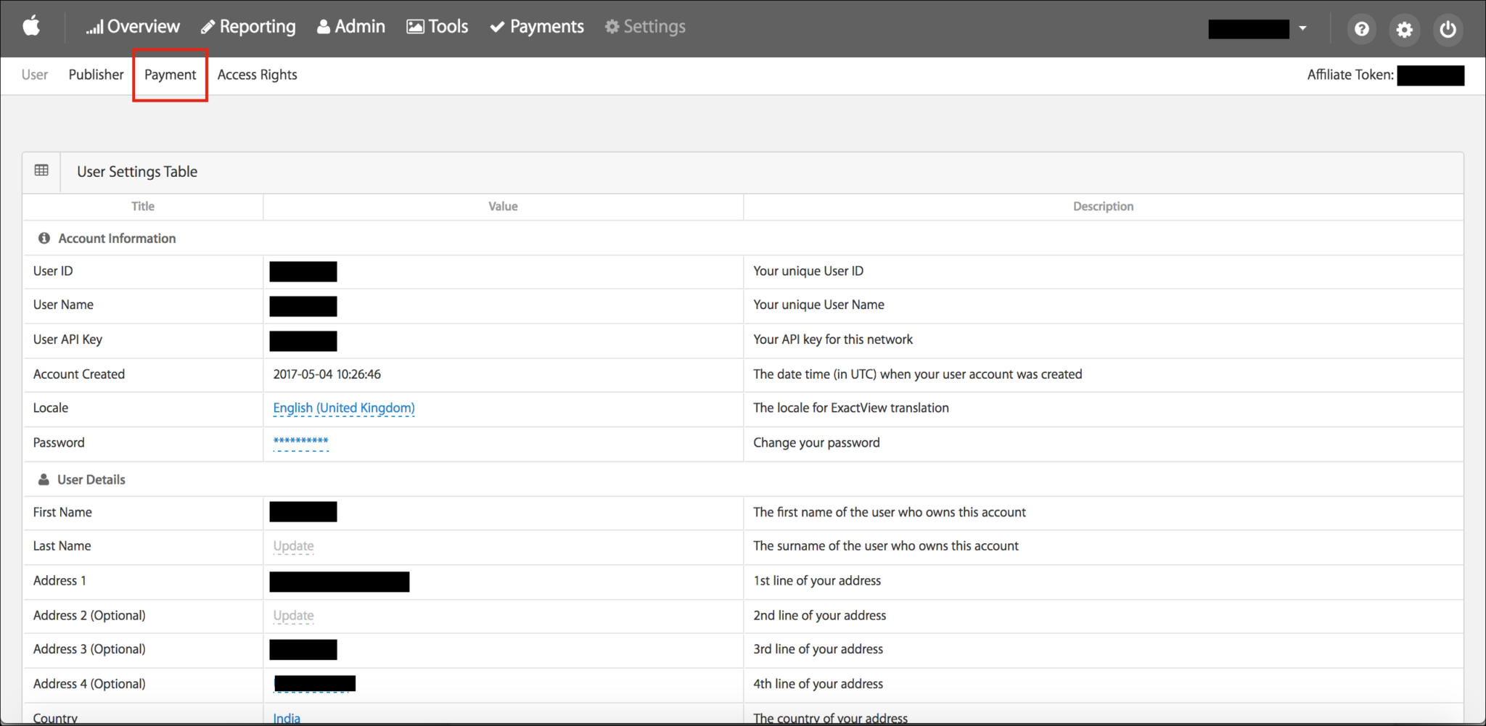
Task: Click 'The locale for ExactView translation' text
Action: point(851,408)
